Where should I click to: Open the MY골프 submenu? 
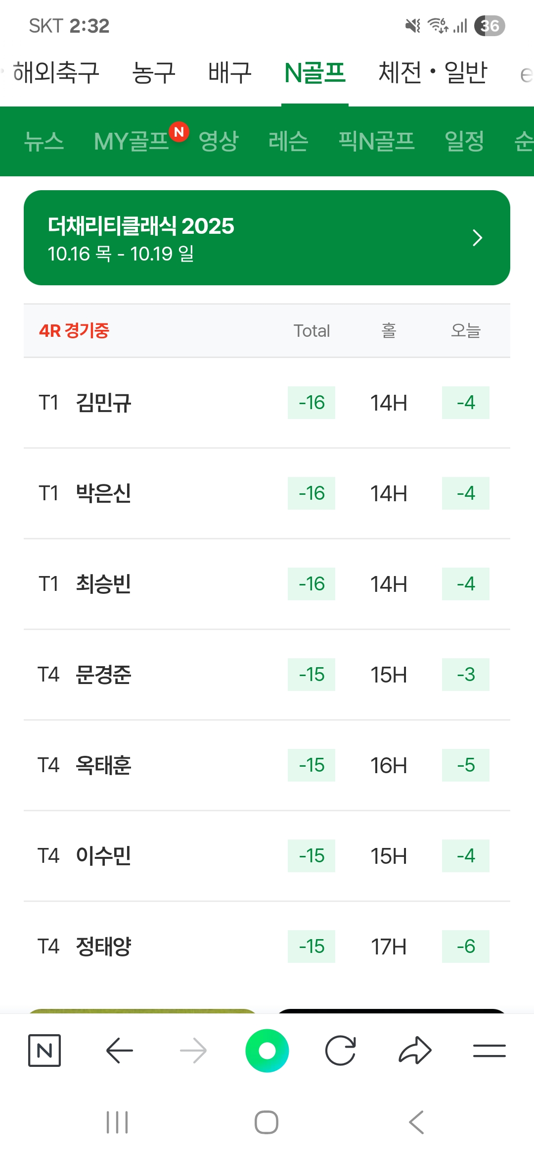132,141
